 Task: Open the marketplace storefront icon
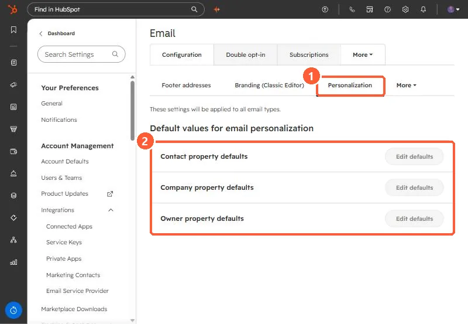(x=370, y=9)
